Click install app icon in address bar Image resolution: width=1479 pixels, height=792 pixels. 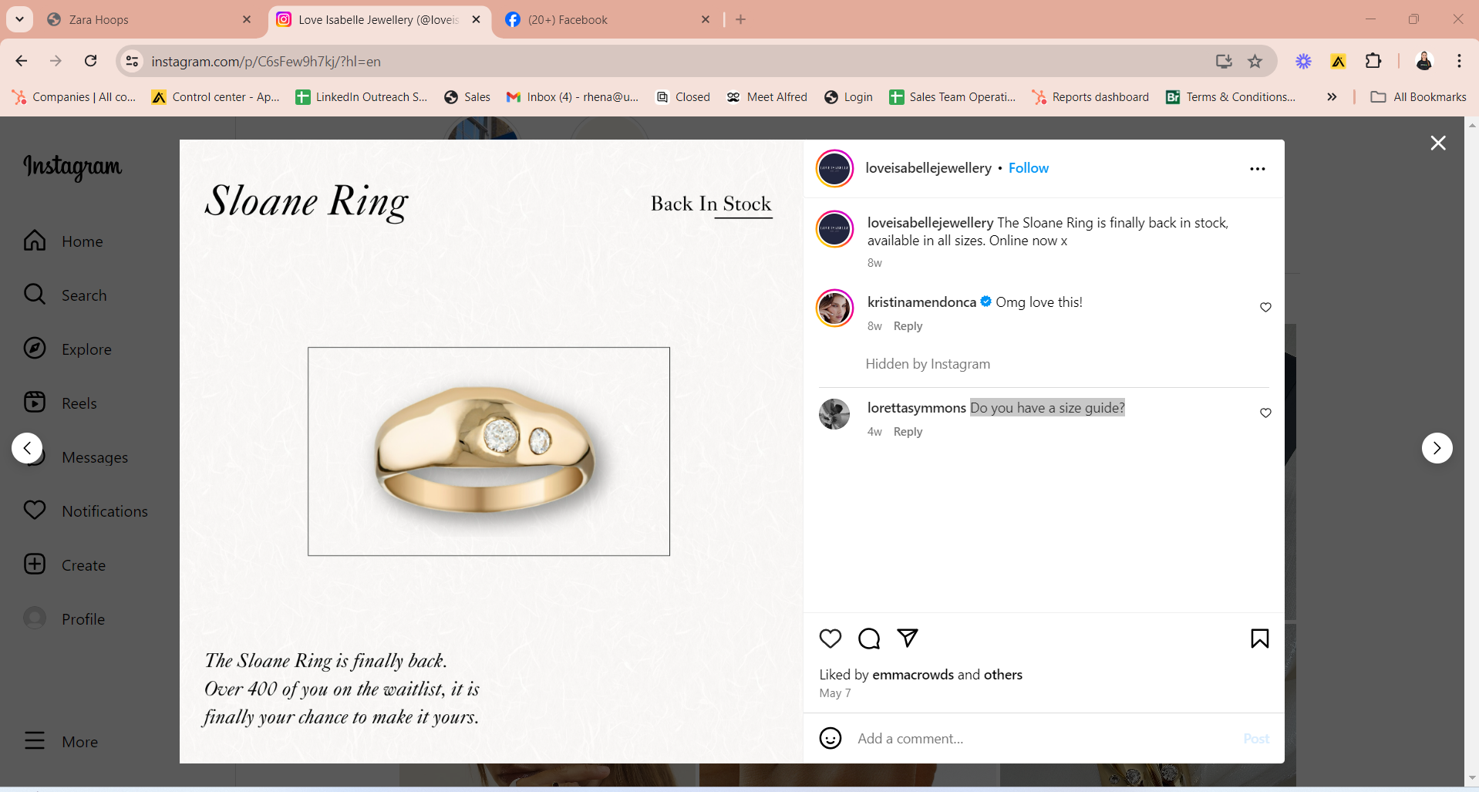1224,61
